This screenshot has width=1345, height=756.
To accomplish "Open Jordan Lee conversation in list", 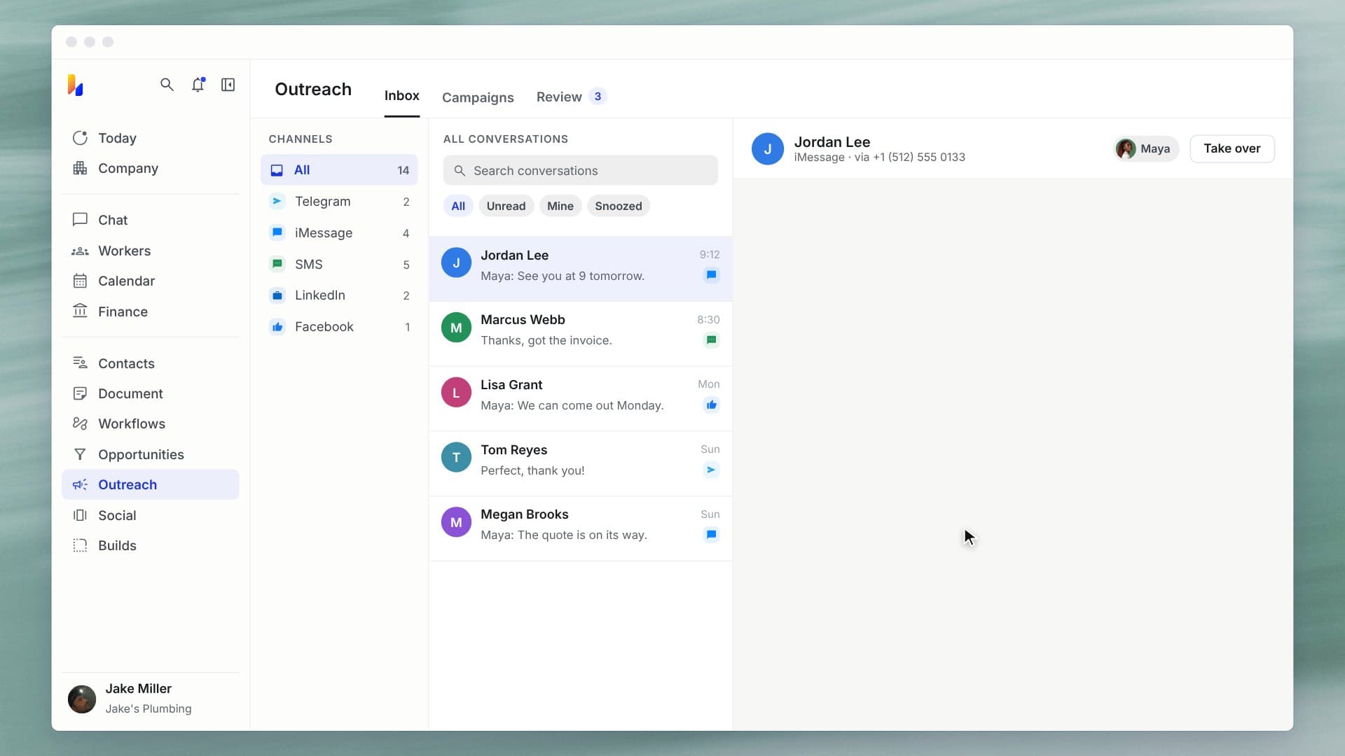I will [580, 269].
